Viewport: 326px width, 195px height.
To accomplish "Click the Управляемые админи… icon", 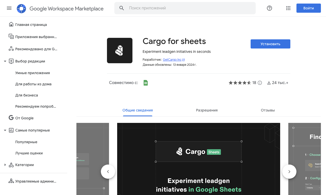I will click(11, 181).
